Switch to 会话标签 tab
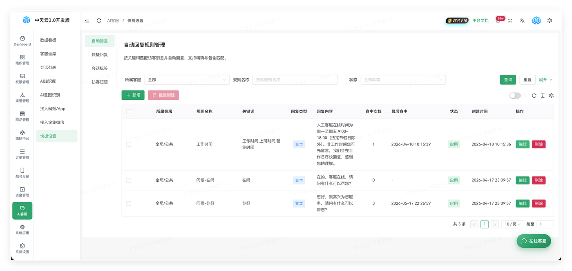 100,68
